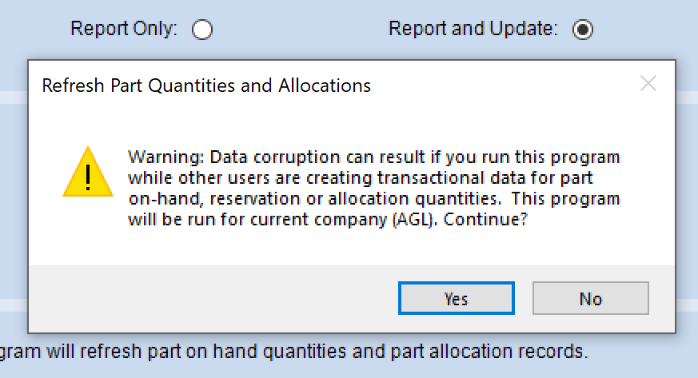Screen dimensions: 698x378
Task: Select the Report and Update radio button
Action: tap(583, 30)
